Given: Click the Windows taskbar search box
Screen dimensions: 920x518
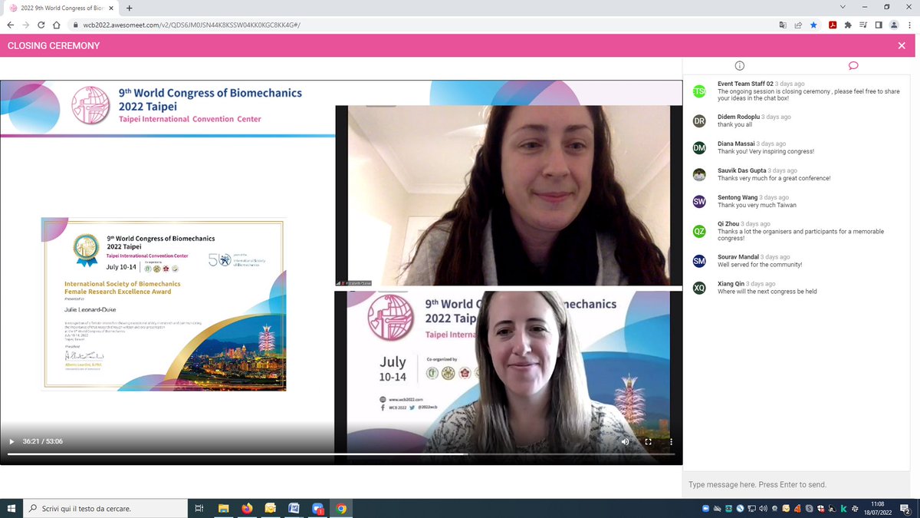Looking at the screenshot, I should click(x=104, y=508).
